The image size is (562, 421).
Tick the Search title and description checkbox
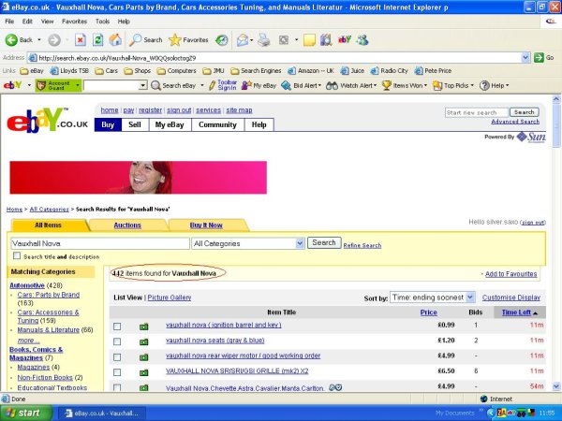pyautogui.click(x=17, y=255)
